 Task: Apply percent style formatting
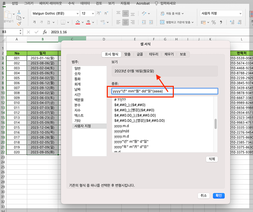pos(213,22)
